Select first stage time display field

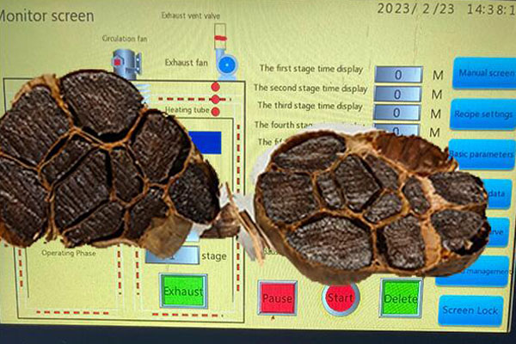click(398, 75)
